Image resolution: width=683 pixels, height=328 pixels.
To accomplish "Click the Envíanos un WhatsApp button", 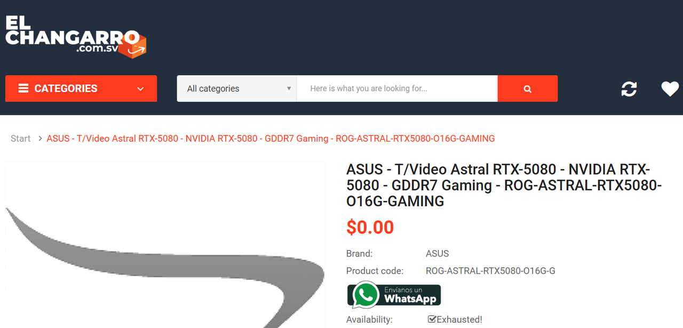I will 394,295.
